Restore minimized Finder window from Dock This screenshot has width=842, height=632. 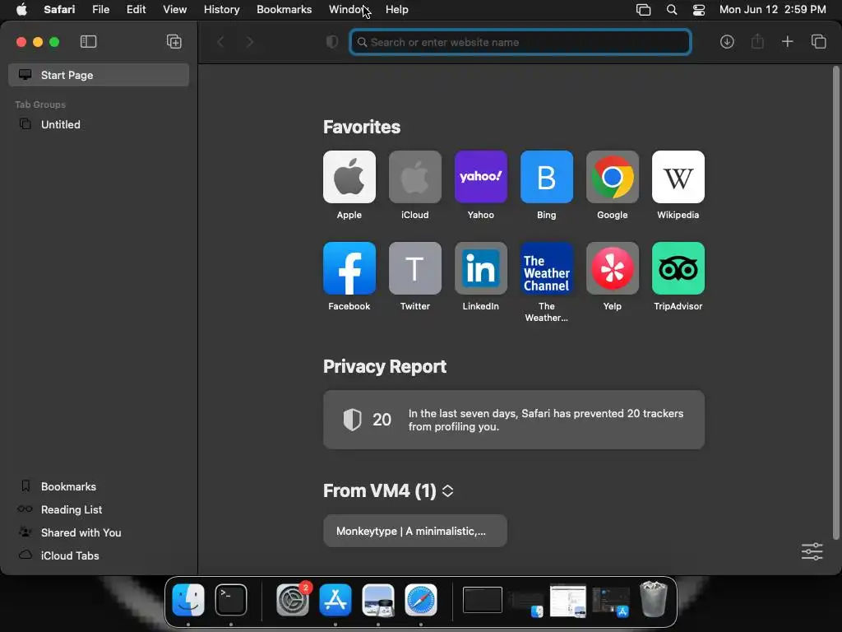point(526,603)
